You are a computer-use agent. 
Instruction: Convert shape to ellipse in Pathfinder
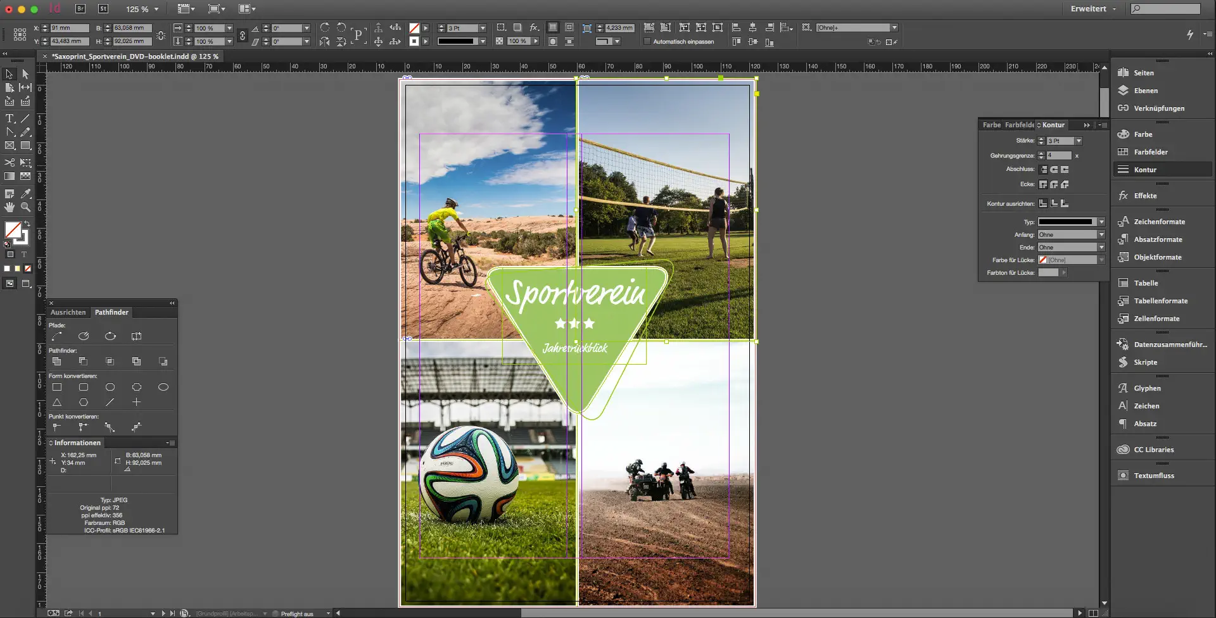[163, 387]
